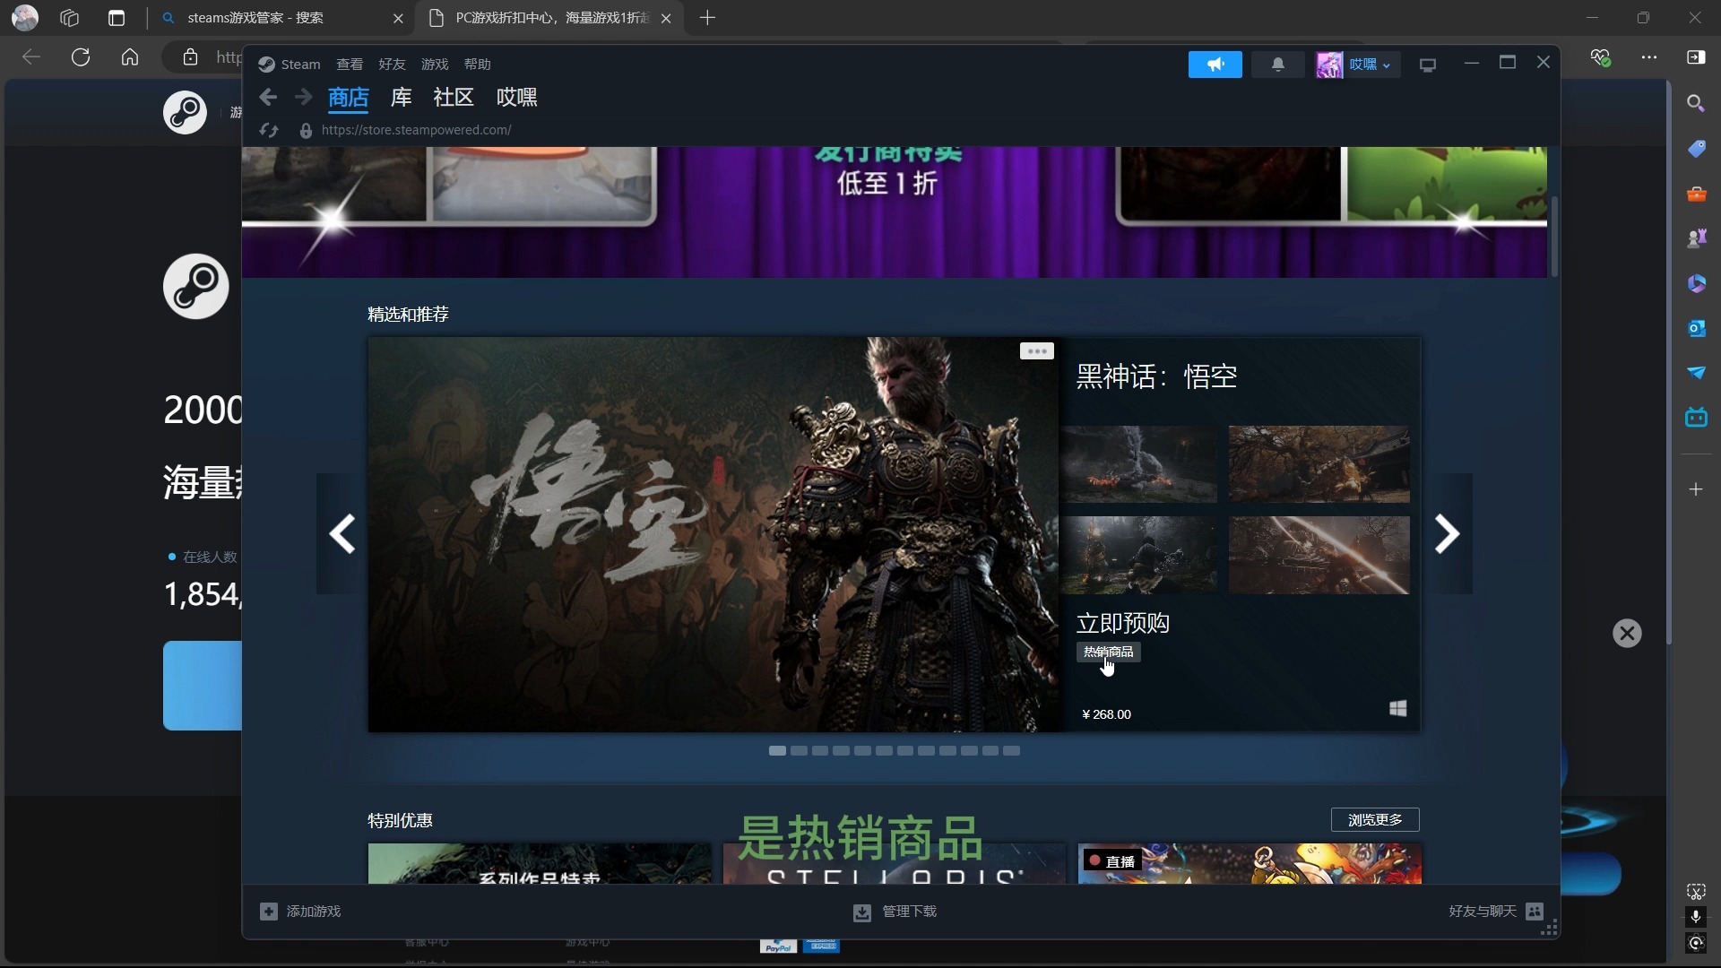1721x968 pixels.
Task: Click the 浏览更多 button
Action: tap(1375, 820)
